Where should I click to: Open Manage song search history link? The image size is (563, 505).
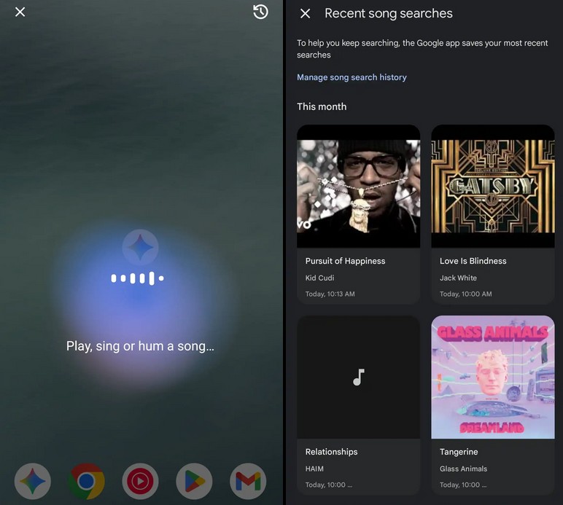[352, 77]
